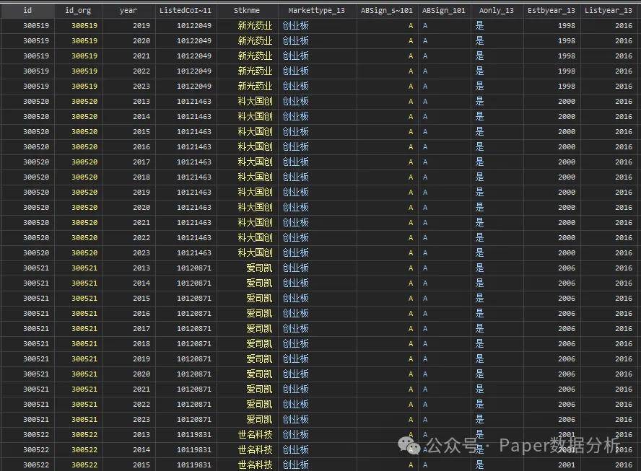641x471 pixels.
Task: Click ListedCoI 10120871 in the 2023 row
Action: click(194, 420)
